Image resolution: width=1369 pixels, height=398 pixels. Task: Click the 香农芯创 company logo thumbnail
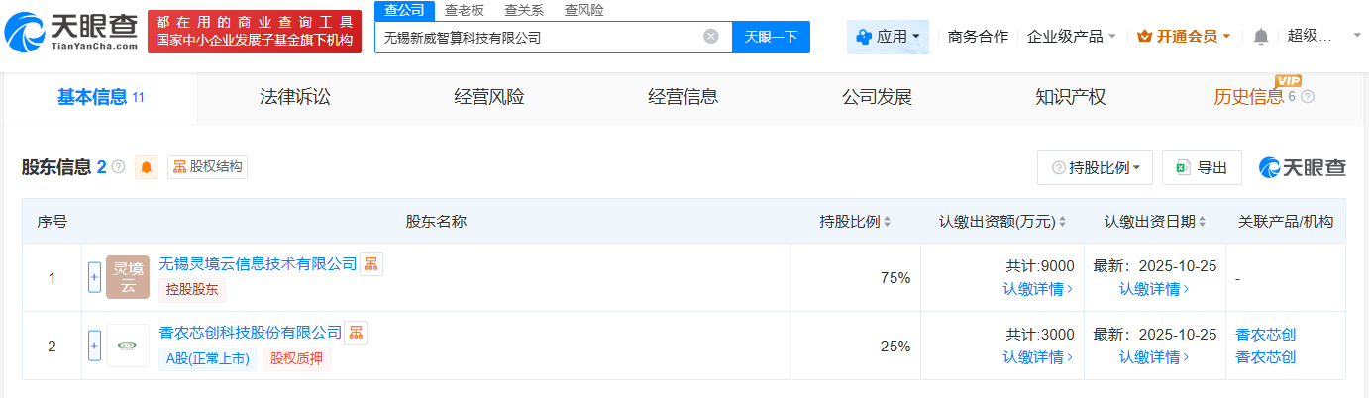128,346
